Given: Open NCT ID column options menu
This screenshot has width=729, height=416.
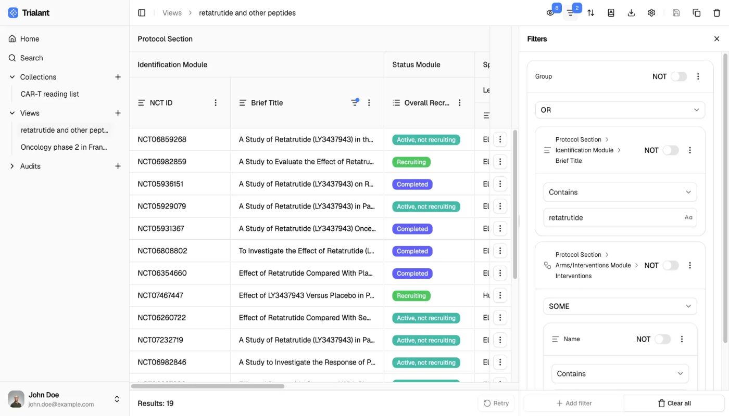Looking at the screenshot, I should (216, 103).
